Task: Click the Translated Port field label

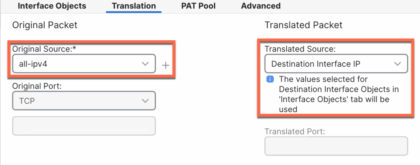Action: tap(295, 131)
